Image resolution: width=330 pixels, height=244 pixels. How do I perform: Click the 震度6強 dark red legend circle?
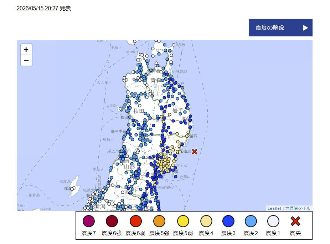(112, 221)
